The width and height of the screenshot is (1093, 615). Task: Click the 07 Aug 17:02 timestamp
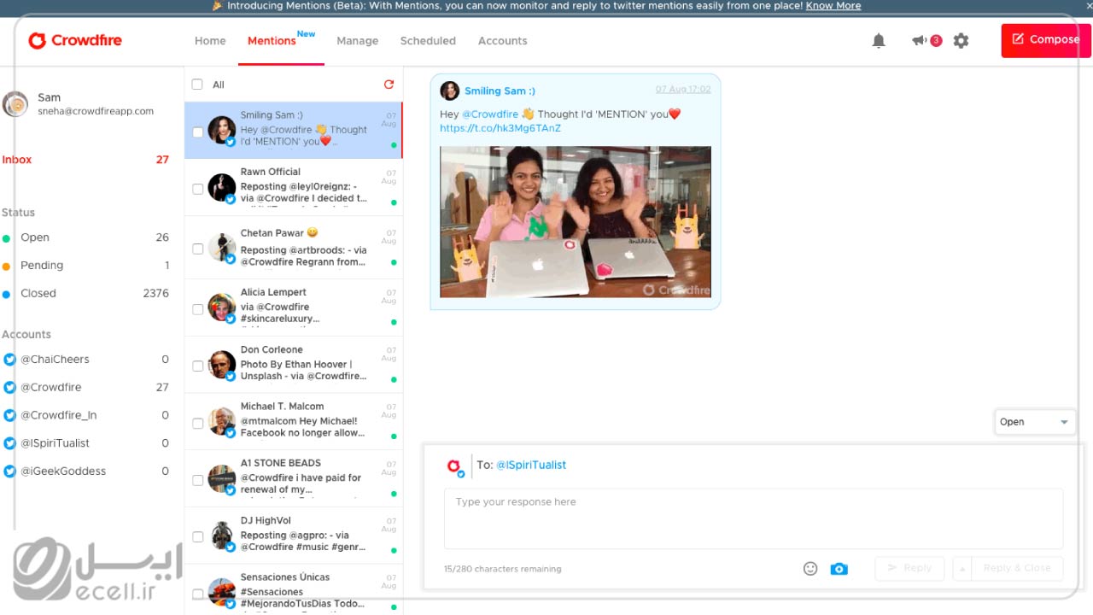[683, 90]
